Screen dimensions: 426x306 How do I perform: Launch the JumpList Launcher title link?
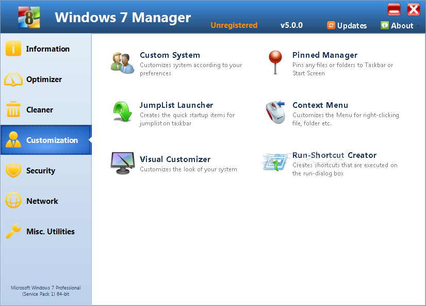coord(176,105)
